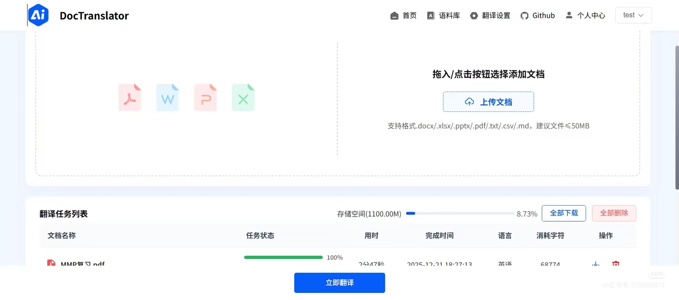Viewport: 679px width, 300px height.
Task: Click the 文档名称 column header
Action: point(61,235)
